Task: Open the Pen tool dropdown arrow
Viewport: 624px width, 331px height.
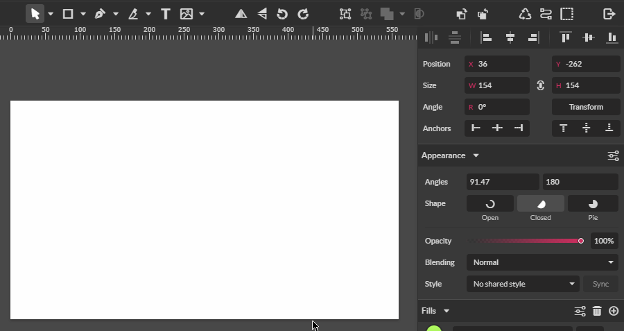Action: pyautogui.click(x=116, y=14)
